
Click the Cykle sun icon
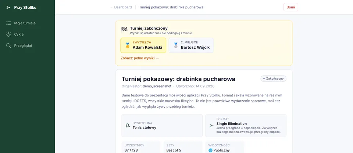tap(8, 34)
